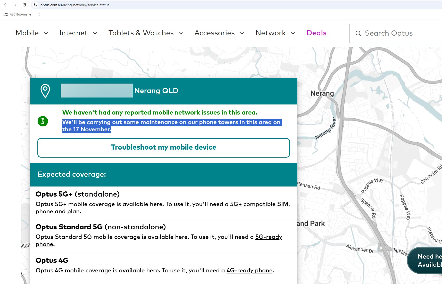Image resolution: width=442 pixels, height=284 pixels.
Task: Expand the Mobile navigation dropdown
Action: click(32, 33)
